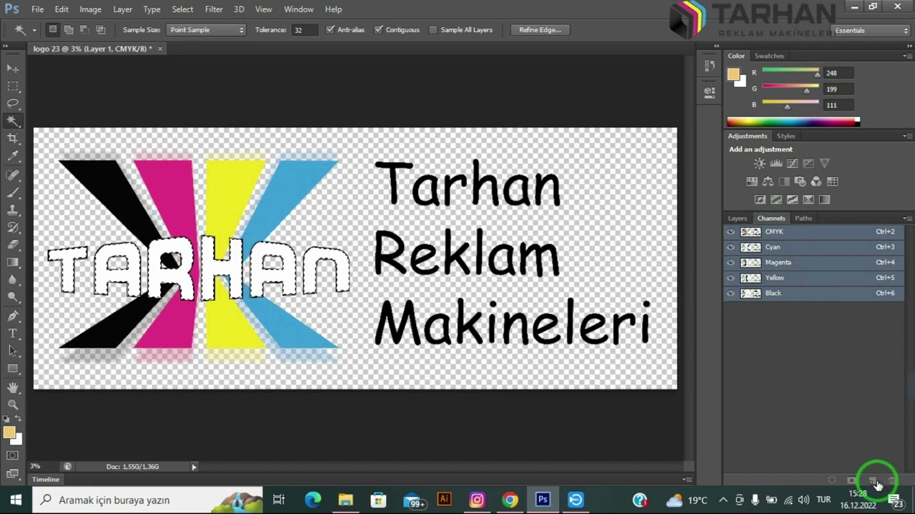Load channel as selection icon

[831, 480]
